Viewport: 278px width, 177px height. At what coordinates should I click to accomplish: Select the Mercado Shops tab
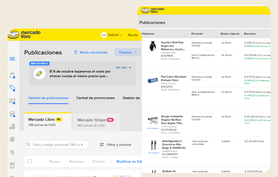(x=96, y=122)
